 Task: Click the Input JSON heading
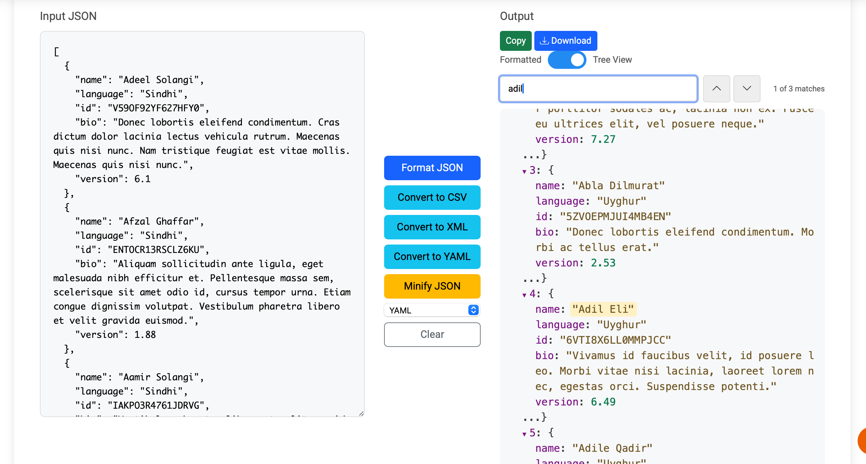click(68, 16)
